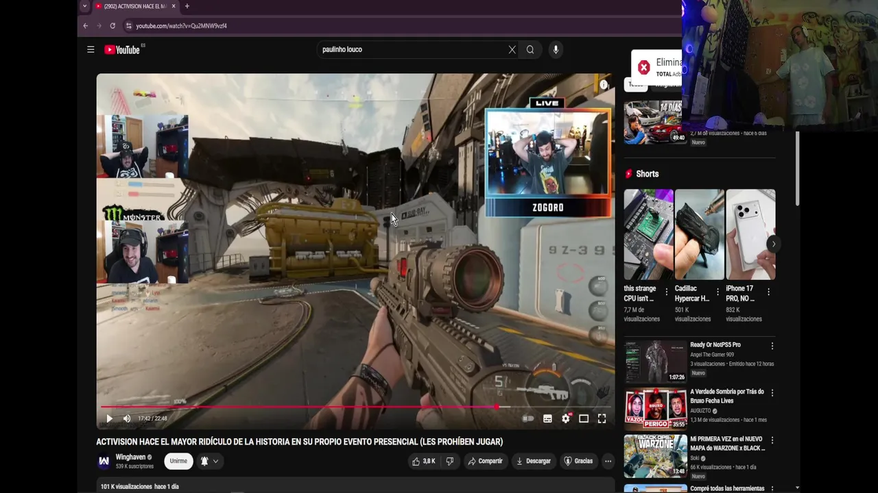The width and height of the screenshot is (878, 493).
Task: Toggle autoplay switch in player
Action: (x=528, y=418)
